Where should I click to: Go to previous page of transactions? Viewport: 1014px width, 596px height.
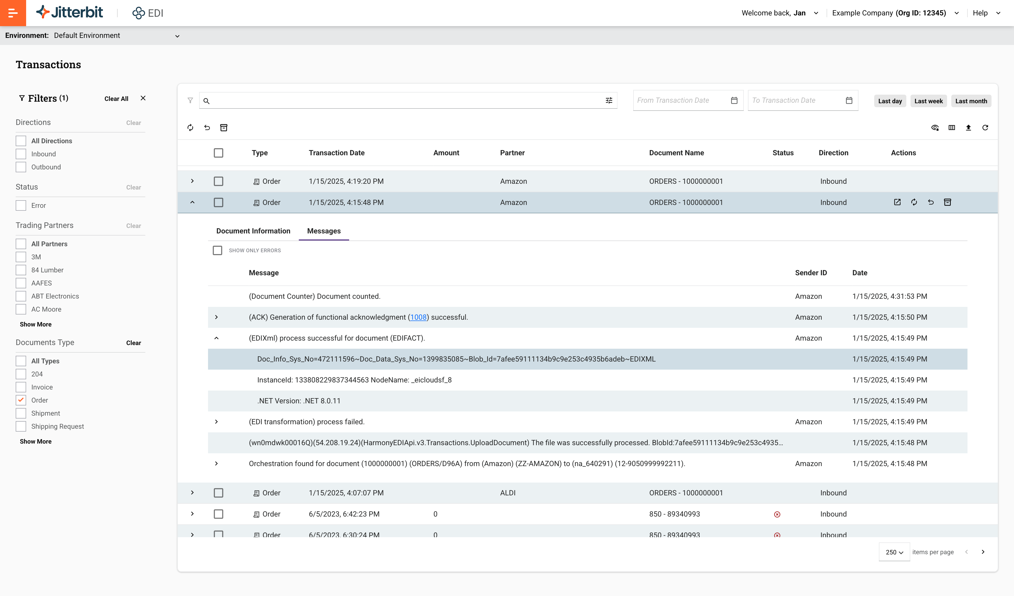tap(966, 552)
